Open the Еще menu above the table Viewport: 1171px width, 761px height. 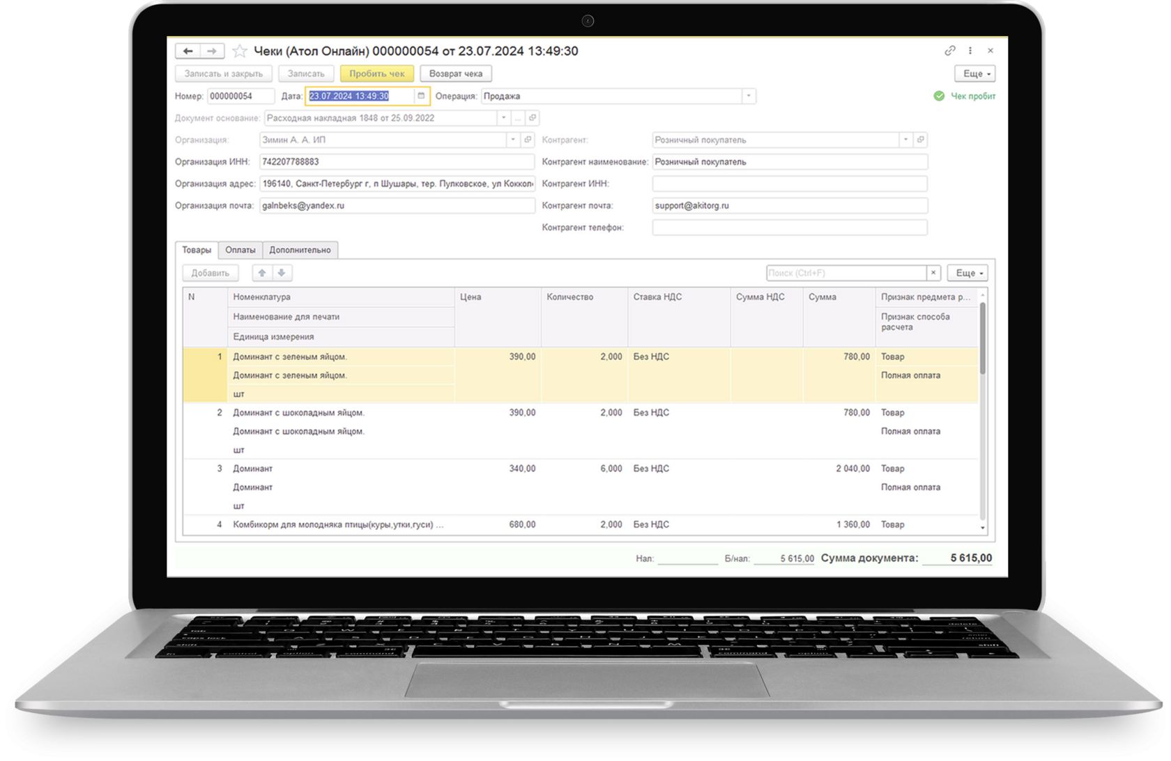[968, 273]
